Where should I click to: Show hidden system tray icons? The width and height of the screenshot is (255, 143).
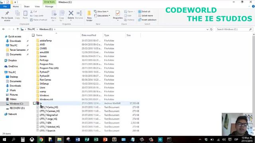pos(200,139)
